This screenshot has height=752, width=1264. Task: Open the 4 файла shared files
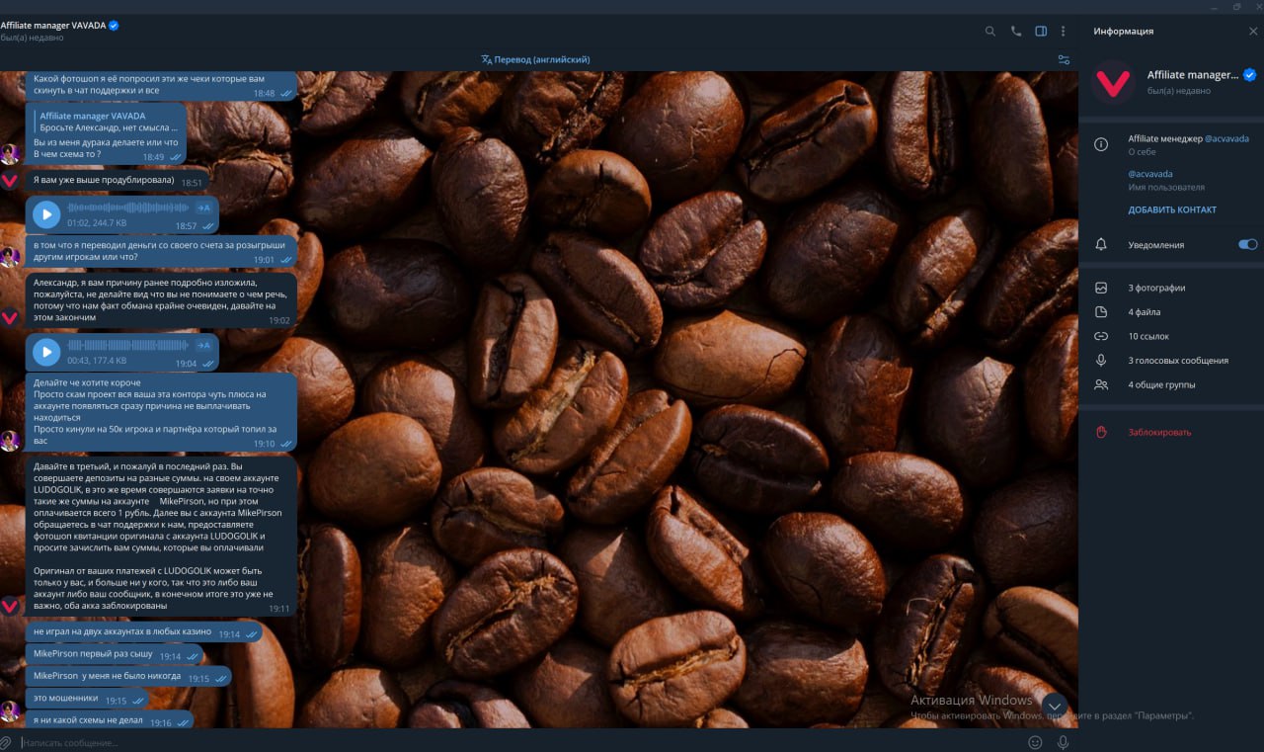(1145, 312)
